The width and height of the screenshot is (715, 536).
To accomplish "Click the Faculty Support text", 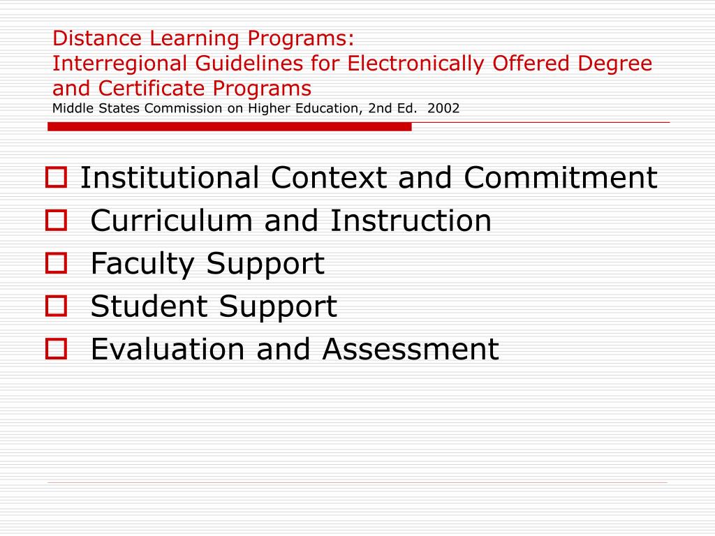I will [207, 265].
